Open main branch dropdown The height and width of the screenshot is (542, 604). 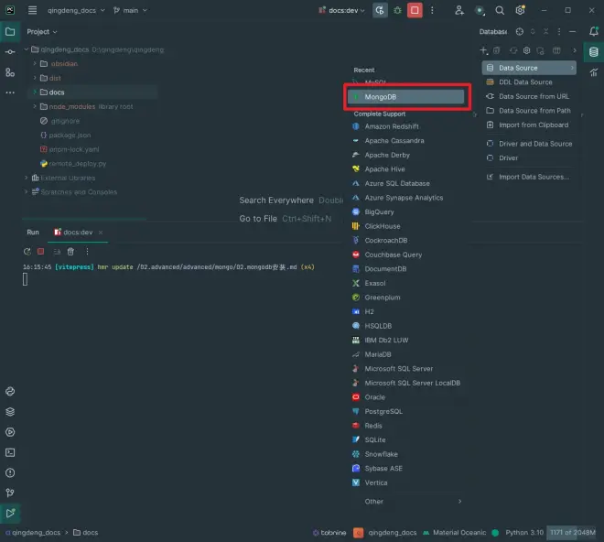pyautogui.click(x=130, y=10)
